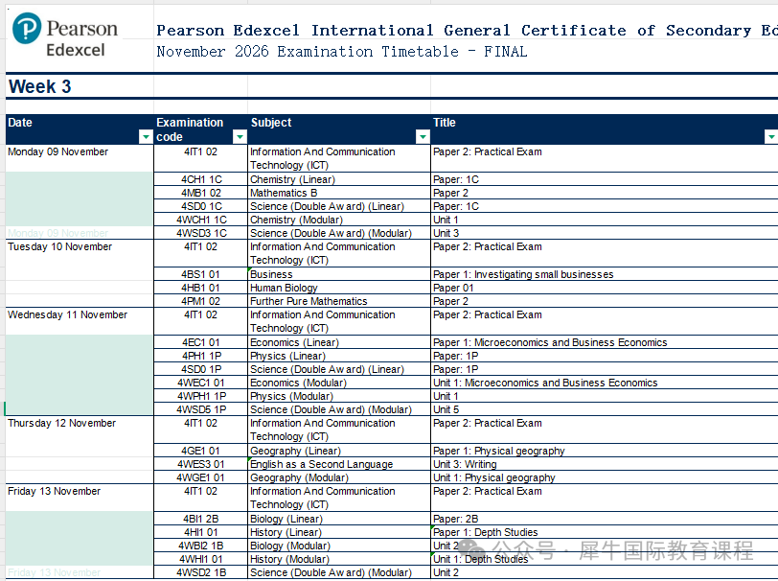The width and height of the screenshot is (778, 581).
Task: Click exam code 4BI1 2B
Action: pos(201,519)
